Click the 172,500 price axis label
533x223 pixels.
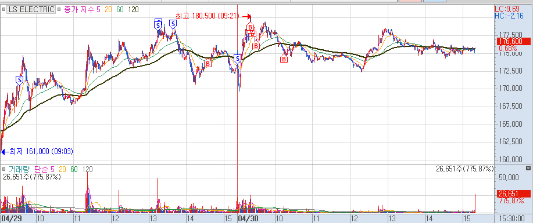(510, 71)
